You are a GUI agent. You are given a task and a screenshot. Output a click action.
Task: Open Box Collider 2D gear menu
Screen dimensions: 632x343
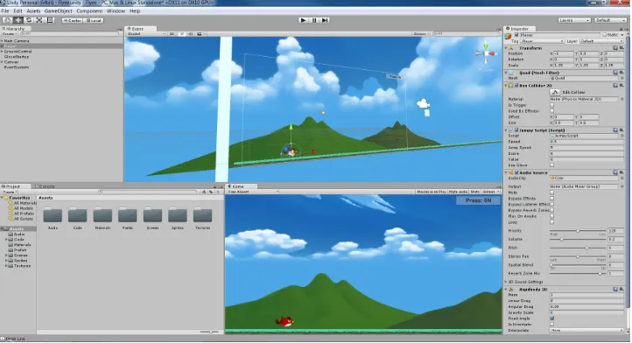pos(621,86)
